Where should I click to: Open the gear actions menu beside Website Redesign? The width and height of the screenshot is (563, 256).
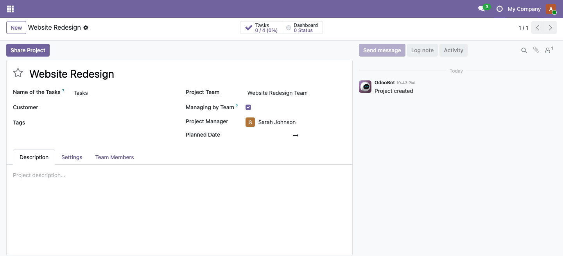tap(86, 28)
